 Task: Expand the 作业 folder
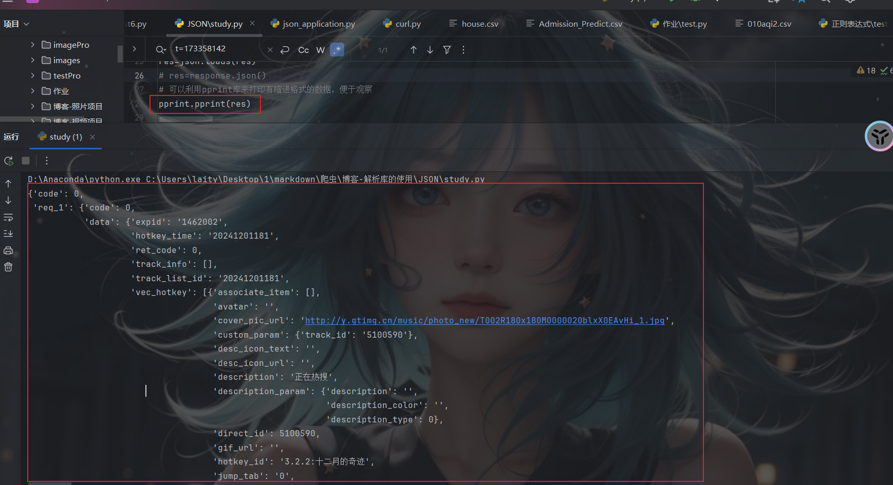pos(32,91)
